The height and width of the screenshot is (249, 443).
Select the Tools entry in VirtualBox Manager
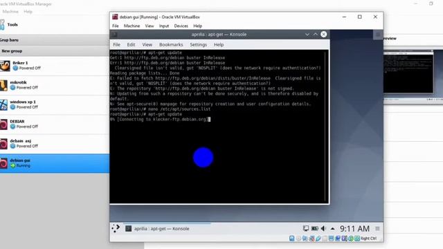pyautogui.click(x=55, y=25)
